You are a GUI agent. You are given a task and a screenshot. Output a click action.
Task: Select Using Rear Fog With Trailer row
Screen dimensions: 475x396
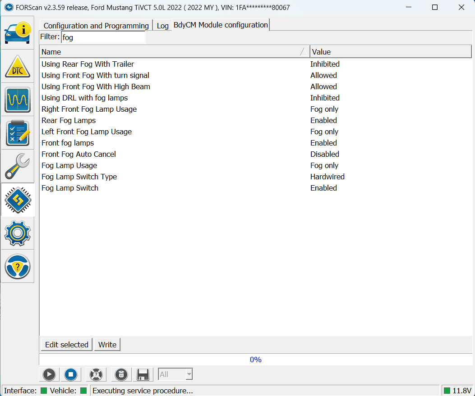[x=255, y=64]
